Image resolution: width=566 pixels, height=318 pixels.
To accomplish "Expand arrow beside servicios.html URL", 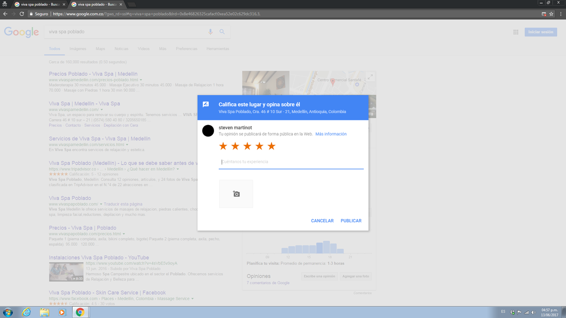I will click(127, 145).
